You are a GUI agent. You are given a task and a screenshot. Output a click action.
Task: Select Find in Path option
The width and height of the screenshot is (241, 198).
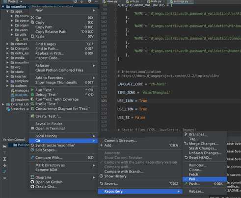[x=64, y=49]
